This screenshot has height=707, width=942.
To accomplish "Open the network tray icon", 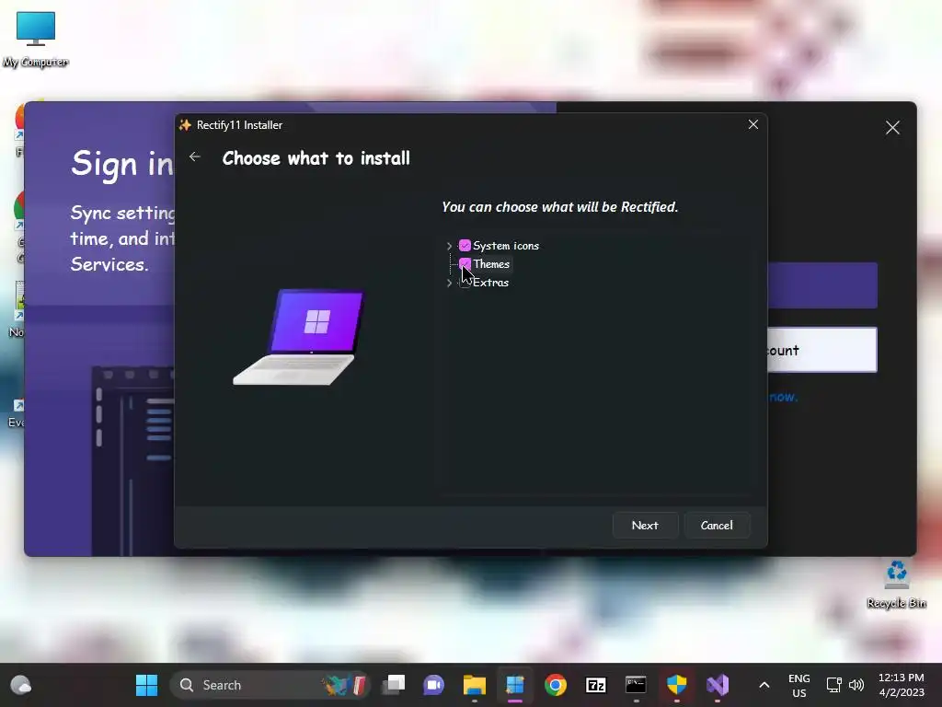I will [833, 685].
